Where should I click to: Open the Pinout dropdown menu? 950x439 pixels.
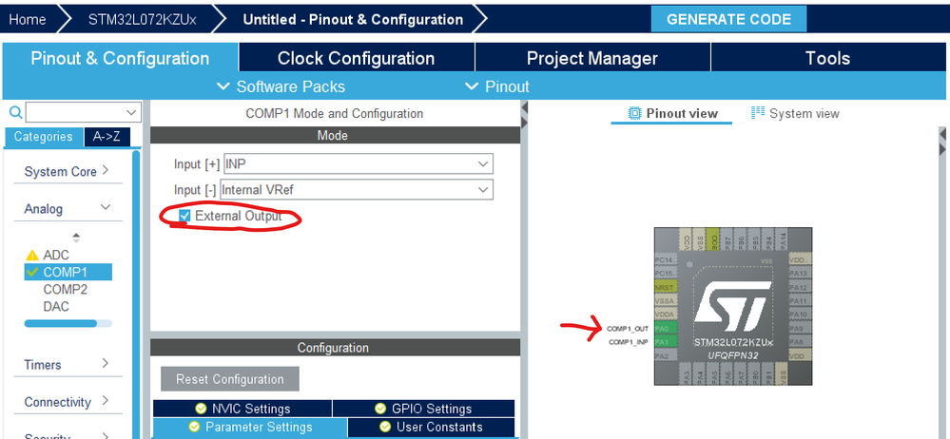(496, 86)
